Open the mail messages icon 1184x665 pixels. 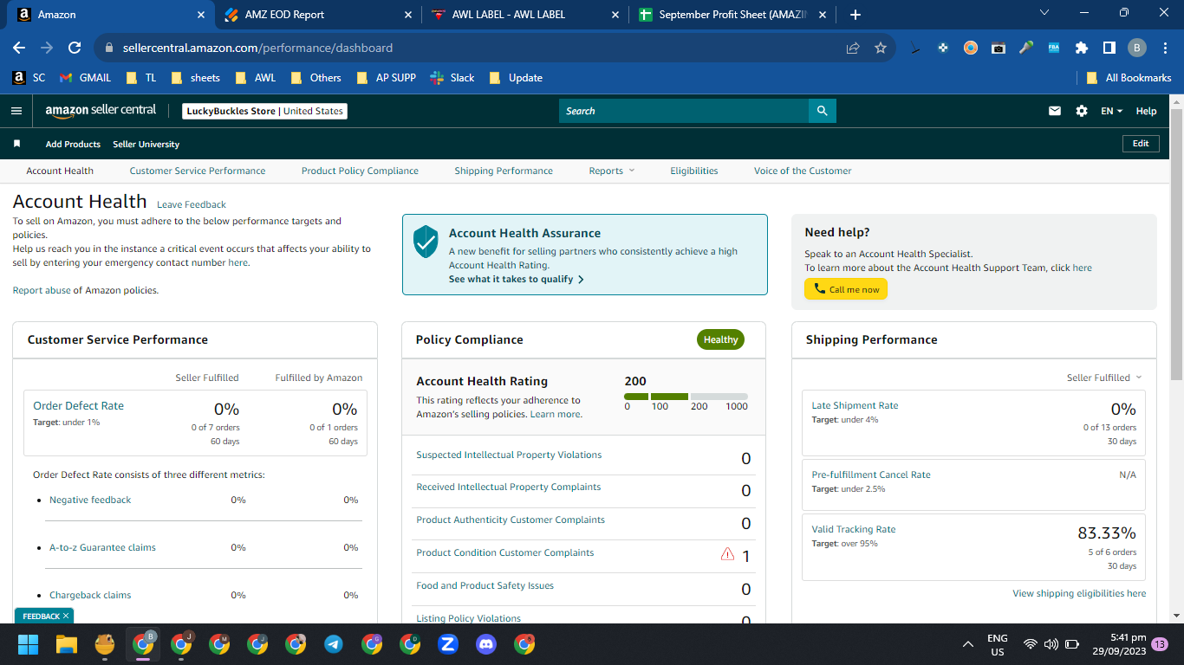point(1055,111)
